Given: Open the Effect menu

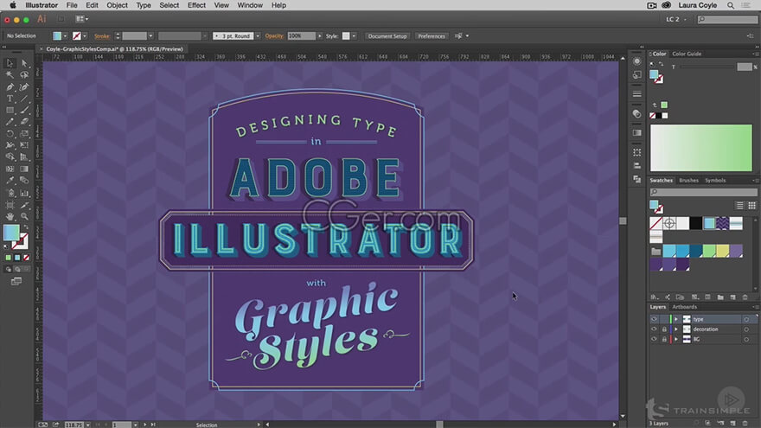Looking at the screenshot, I should [196, 5].
